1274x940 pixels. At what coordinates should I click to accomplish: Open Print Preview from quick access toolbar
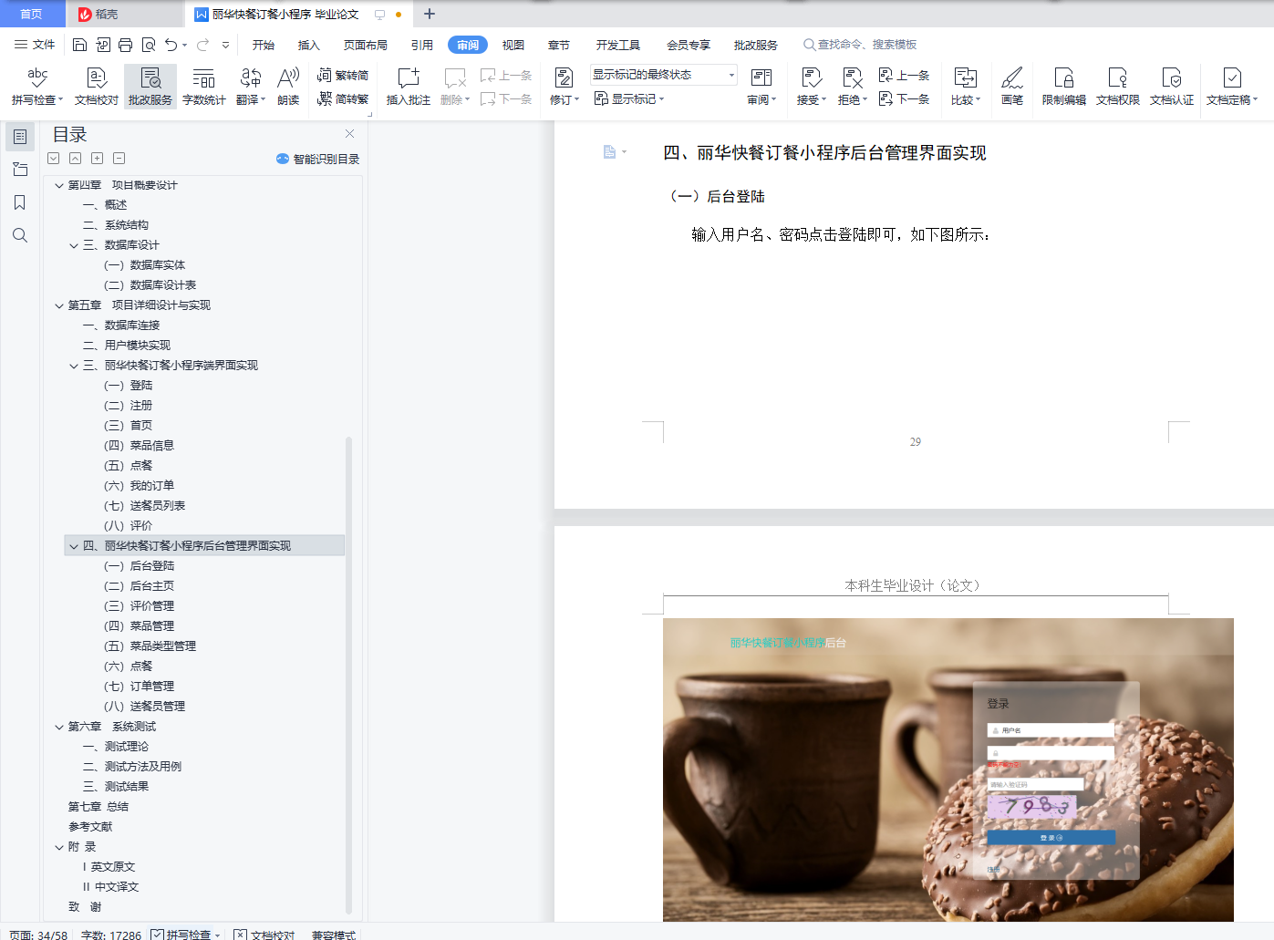point(148,45)
